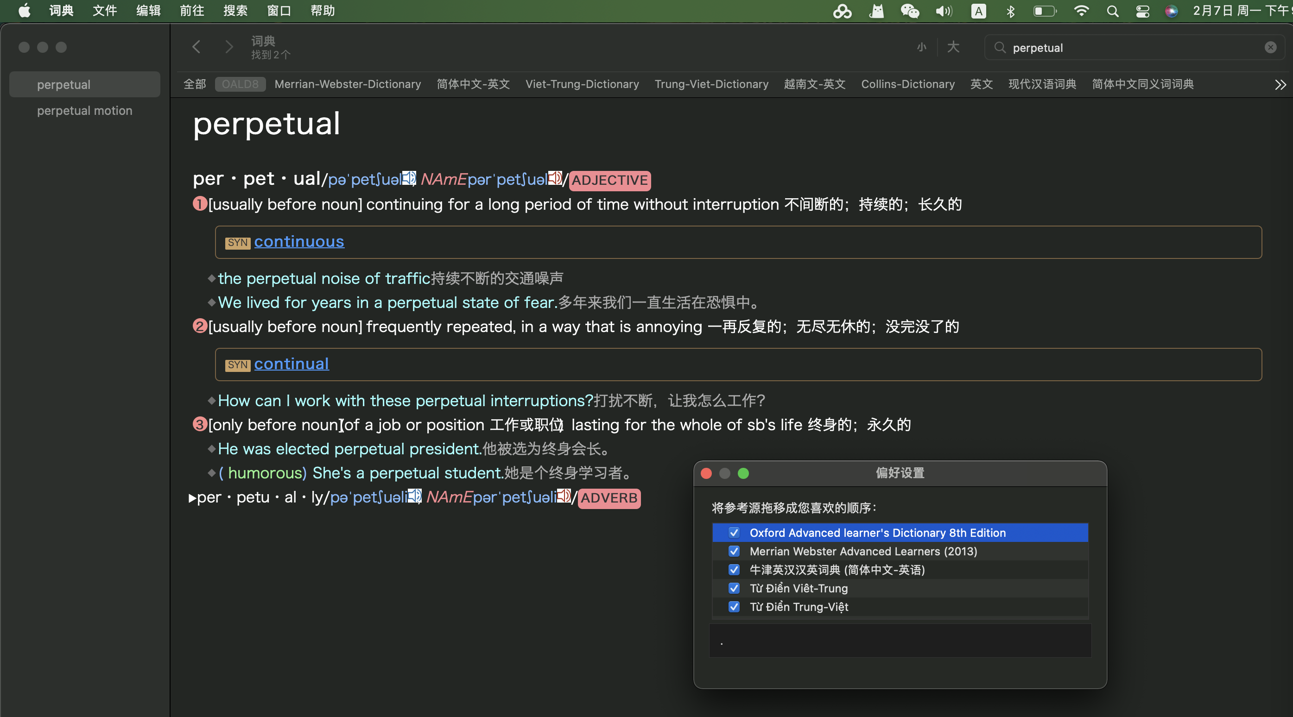Image resolution: width=1293 pixels, height=717 pixels.
Task: Select perpetual motion in sidebar
Action: tap(84, 110)
